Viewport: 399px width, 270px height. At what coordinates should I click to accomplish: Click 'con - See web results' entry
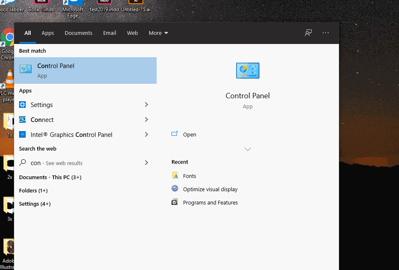pos(85,163)
